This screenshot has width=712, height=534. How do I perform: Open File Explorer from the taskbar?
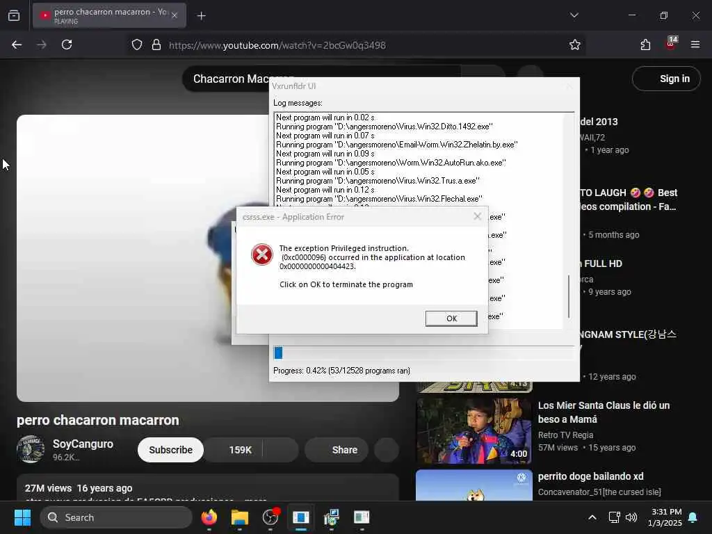[239, 517]
